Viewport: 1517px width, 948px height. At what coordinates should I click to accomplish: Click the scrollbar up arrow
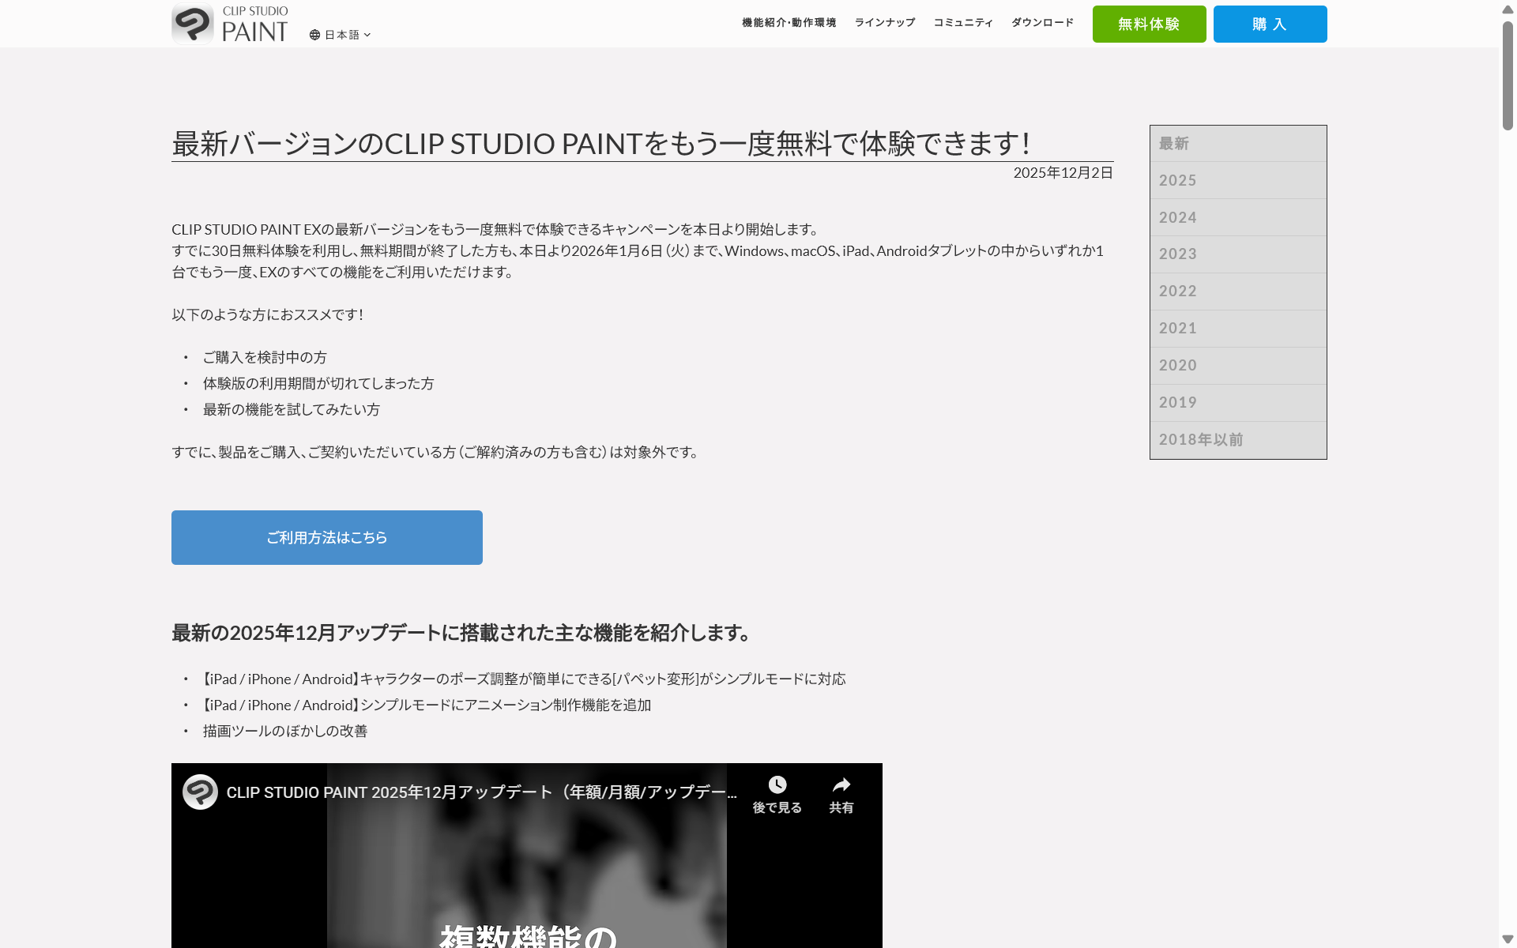tap(1506, 9)
